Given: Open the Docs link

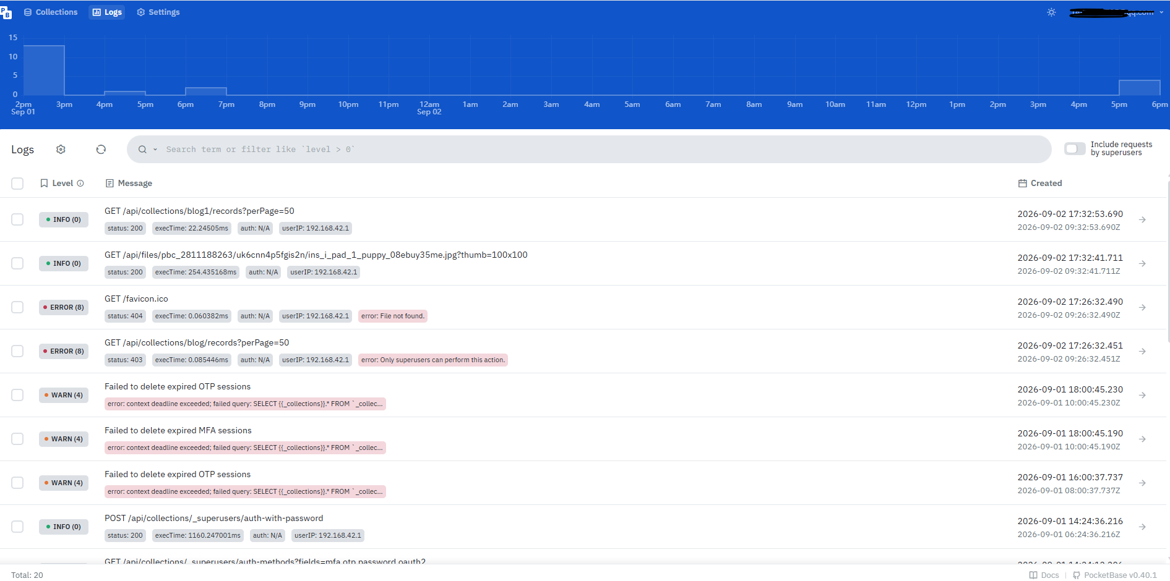Looking at the screenshot, I should point(1044,575).
